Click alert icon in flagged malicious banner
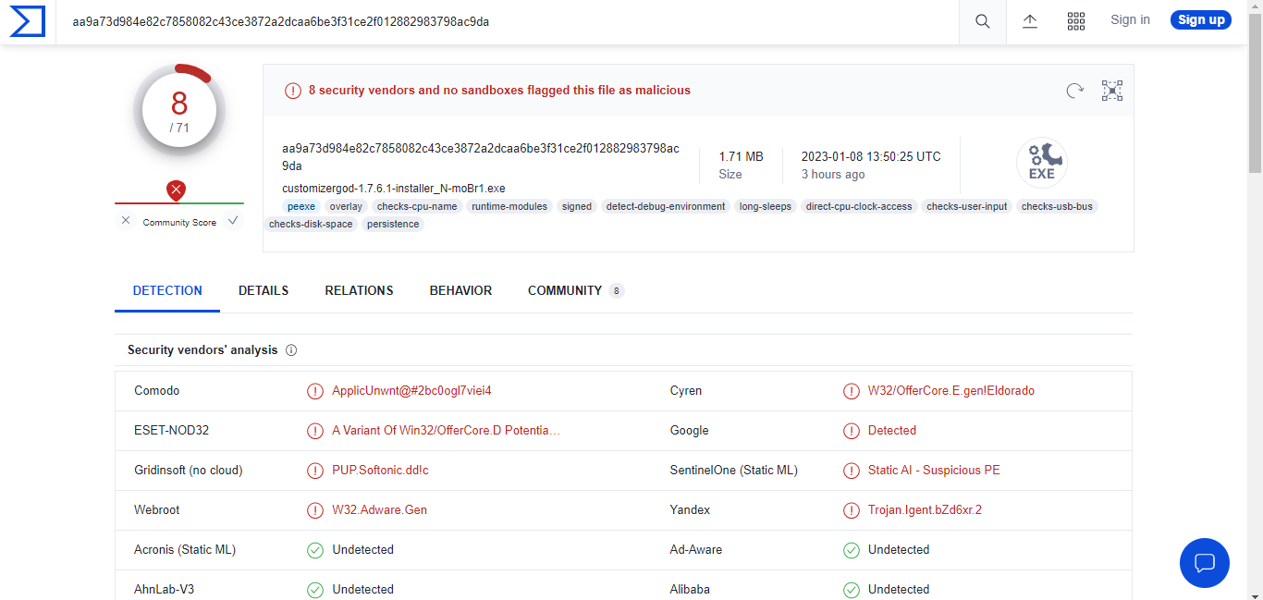 point(292,91)
